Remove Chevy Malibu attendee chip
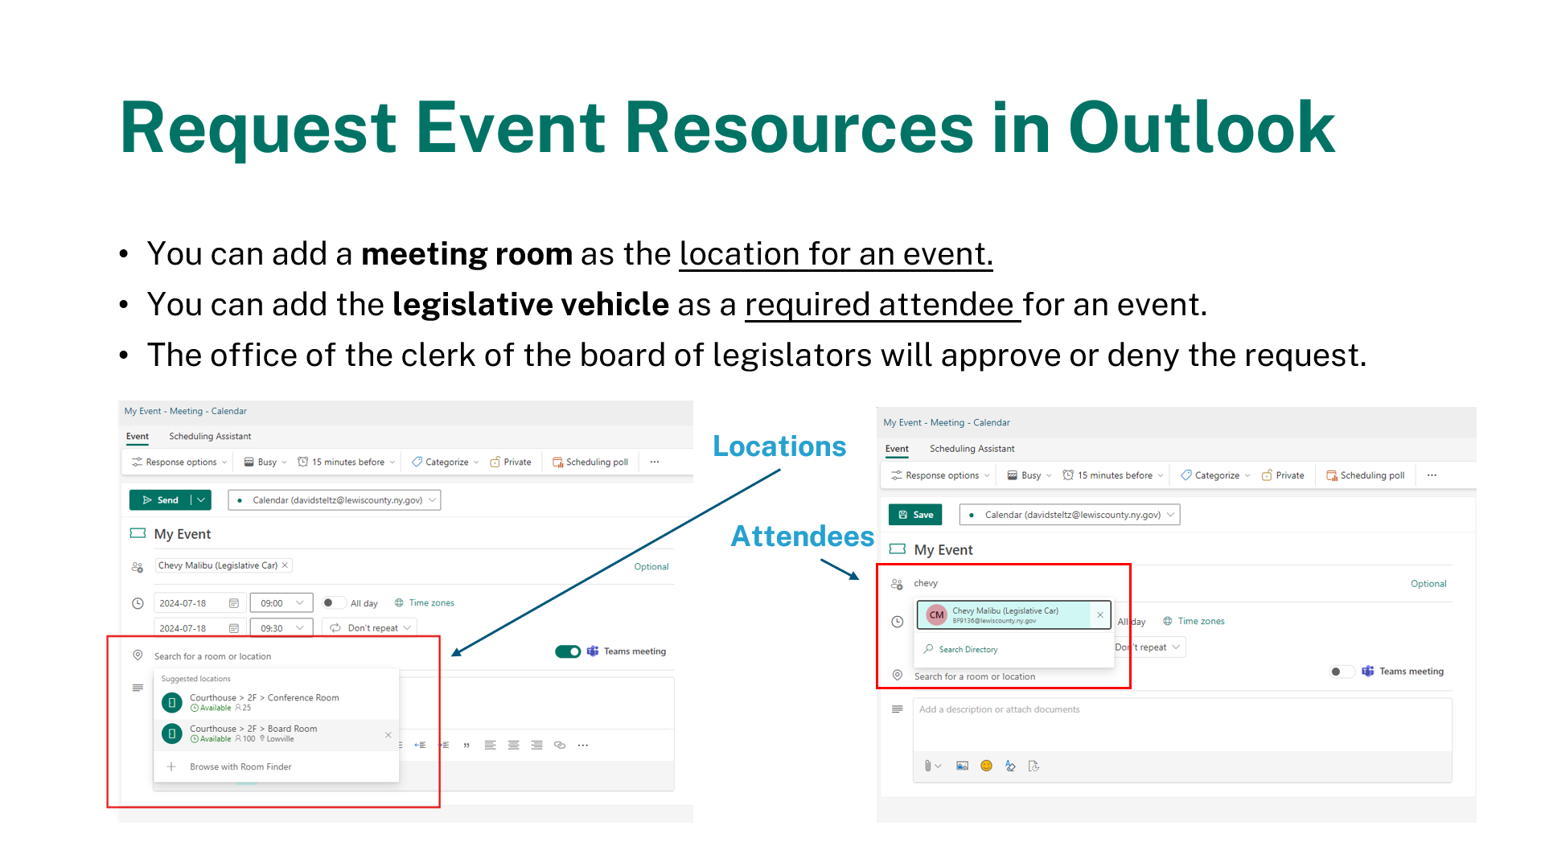Screen dimensions: 1541x867 285,565
